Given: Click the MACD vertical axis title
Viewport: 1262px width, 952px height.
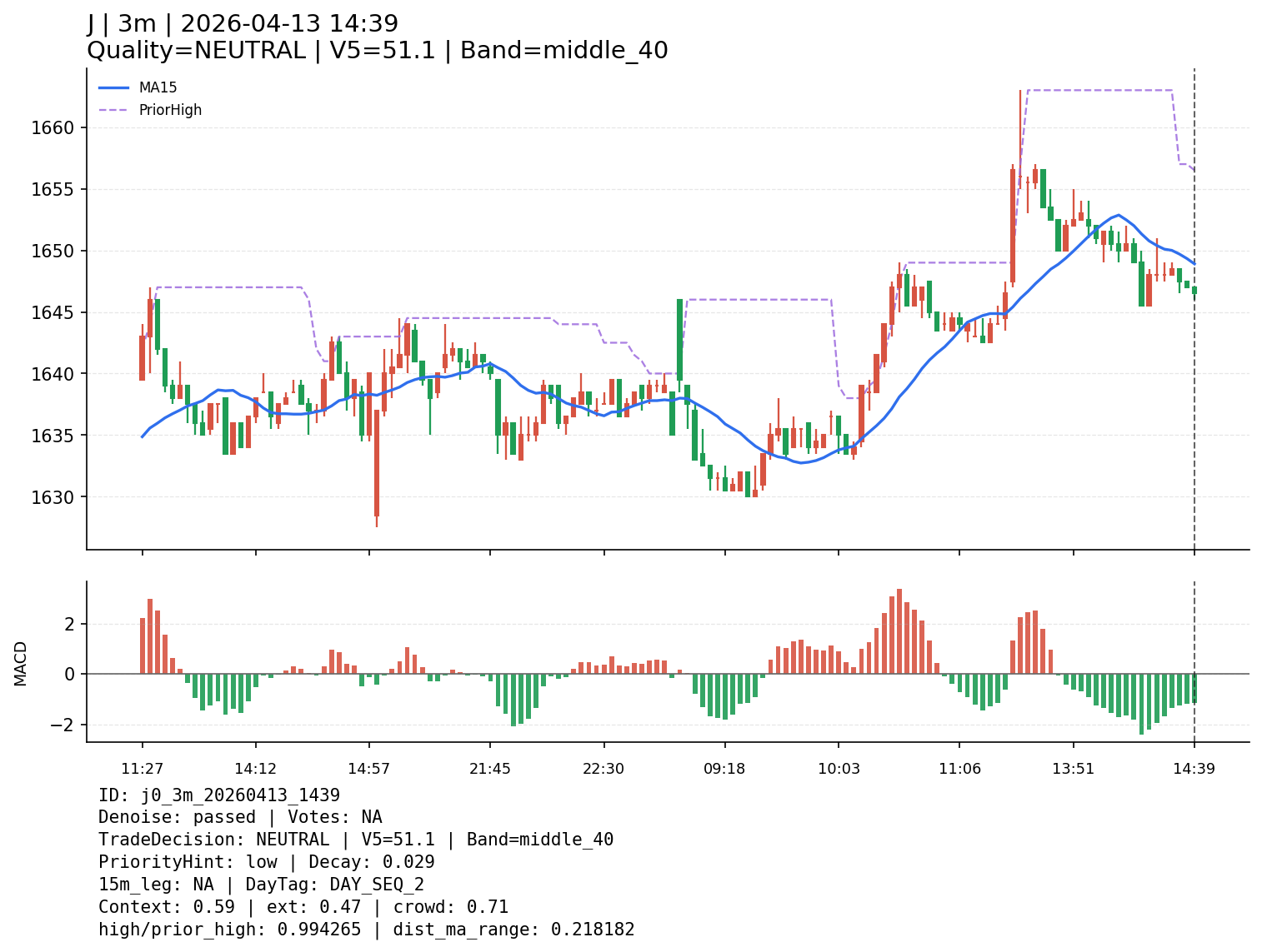Looking at the screenshot, I should tap(21, 663).
